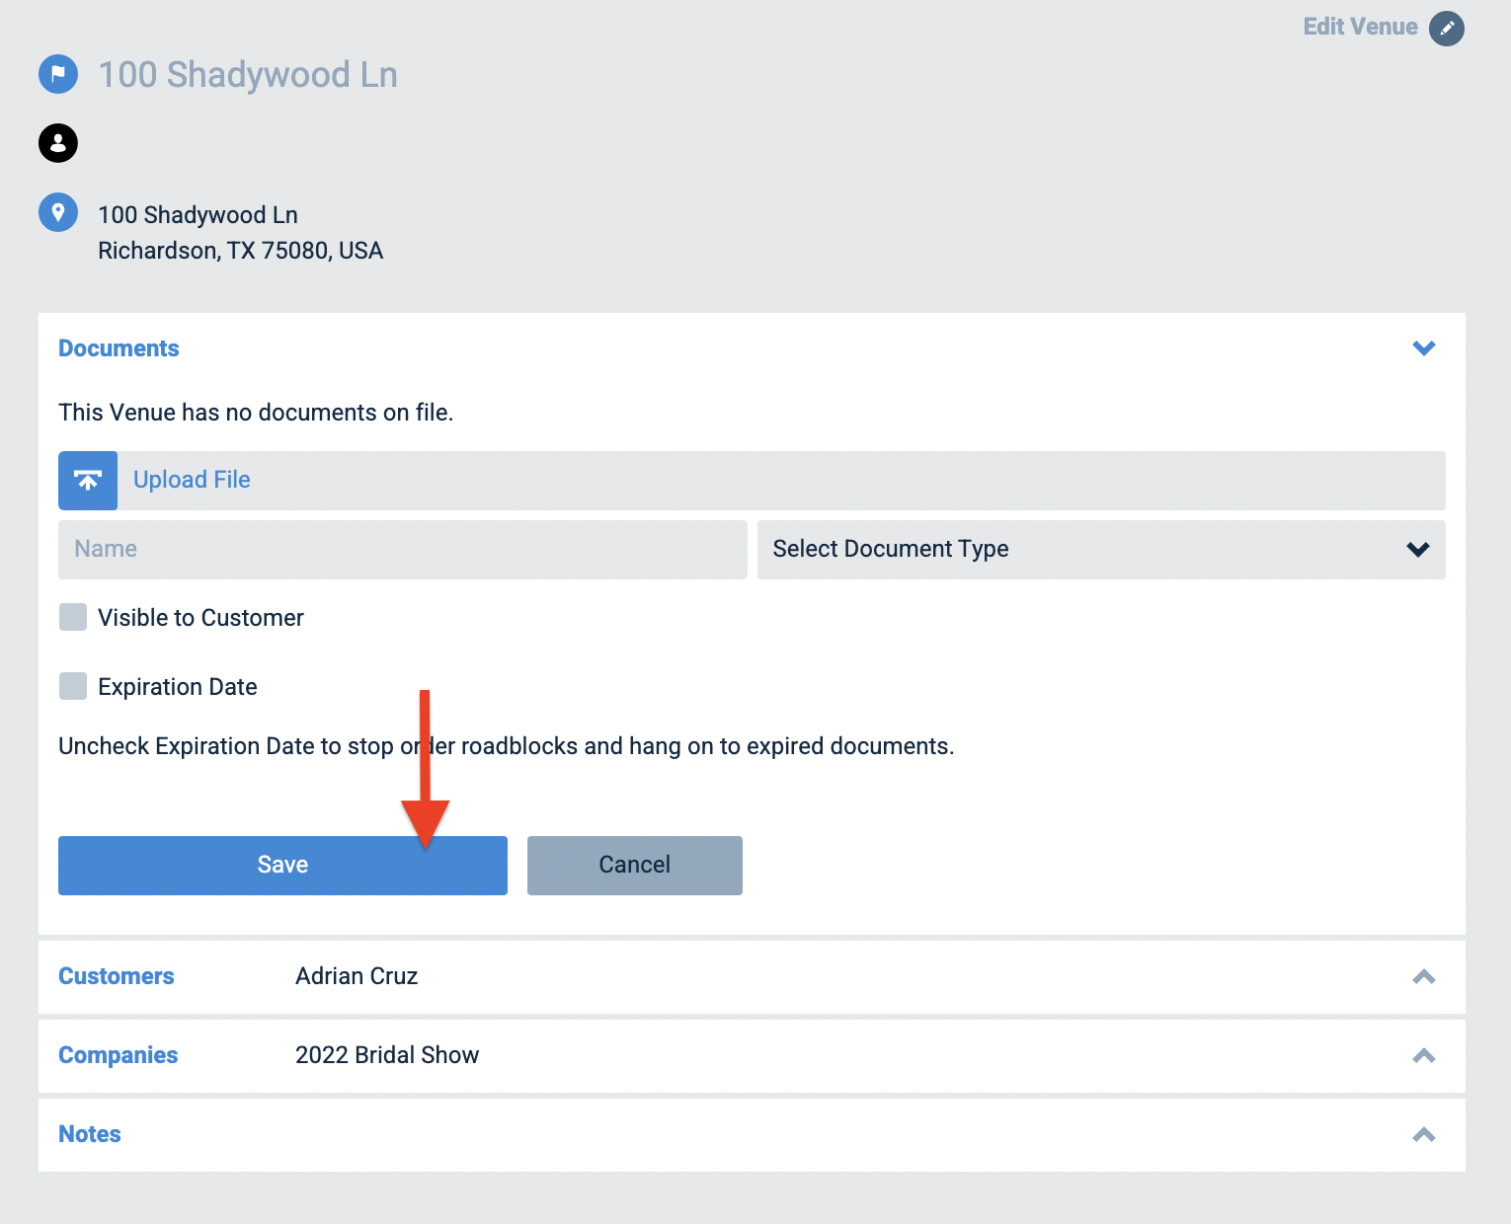The image size is (1511, 1224).
Task: Click the Edit Venue link text
Action: click(x=1360, y=27)
